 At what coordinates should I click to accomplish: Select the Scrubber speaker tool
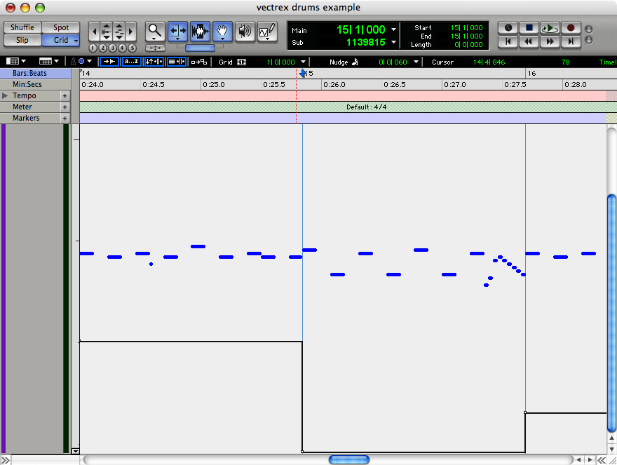pyautogui.click(x=245, y=32)
